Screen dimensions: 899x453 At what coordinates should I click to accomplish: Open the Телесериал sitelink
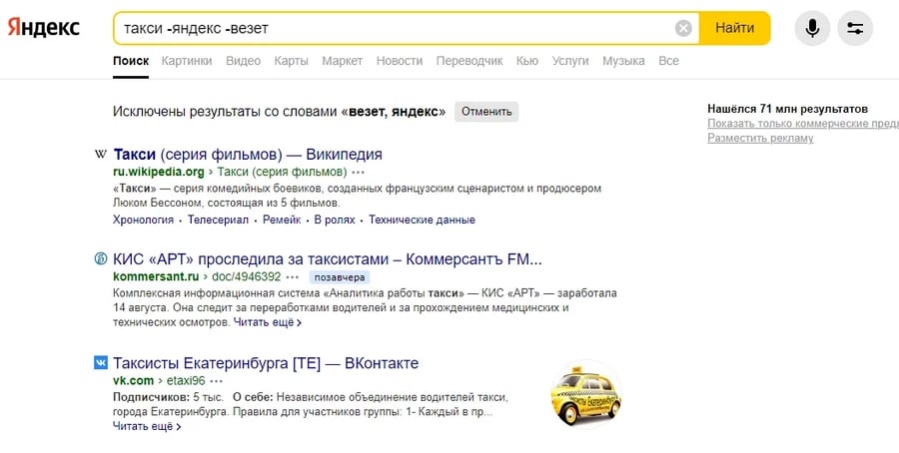pyautogui.click(x=218, y=220)
